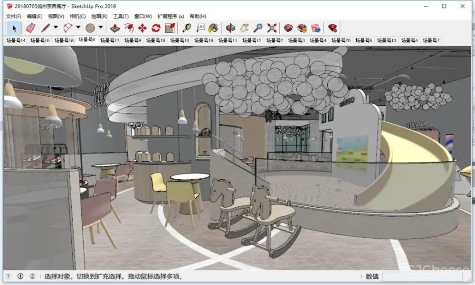Select the Paint Bucket tool
The width and height of the screenshot is (475, 285).
[x=214, y=28]
